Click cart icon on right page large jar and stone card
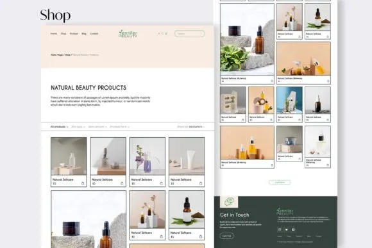Screen dimensions: 372x248 tap(272, 81)
